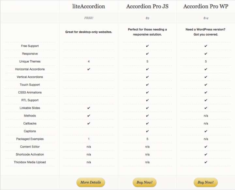Screen dimensions: 235x190
Task: Click the liteAccordion column heading
Action: point(89,7)
